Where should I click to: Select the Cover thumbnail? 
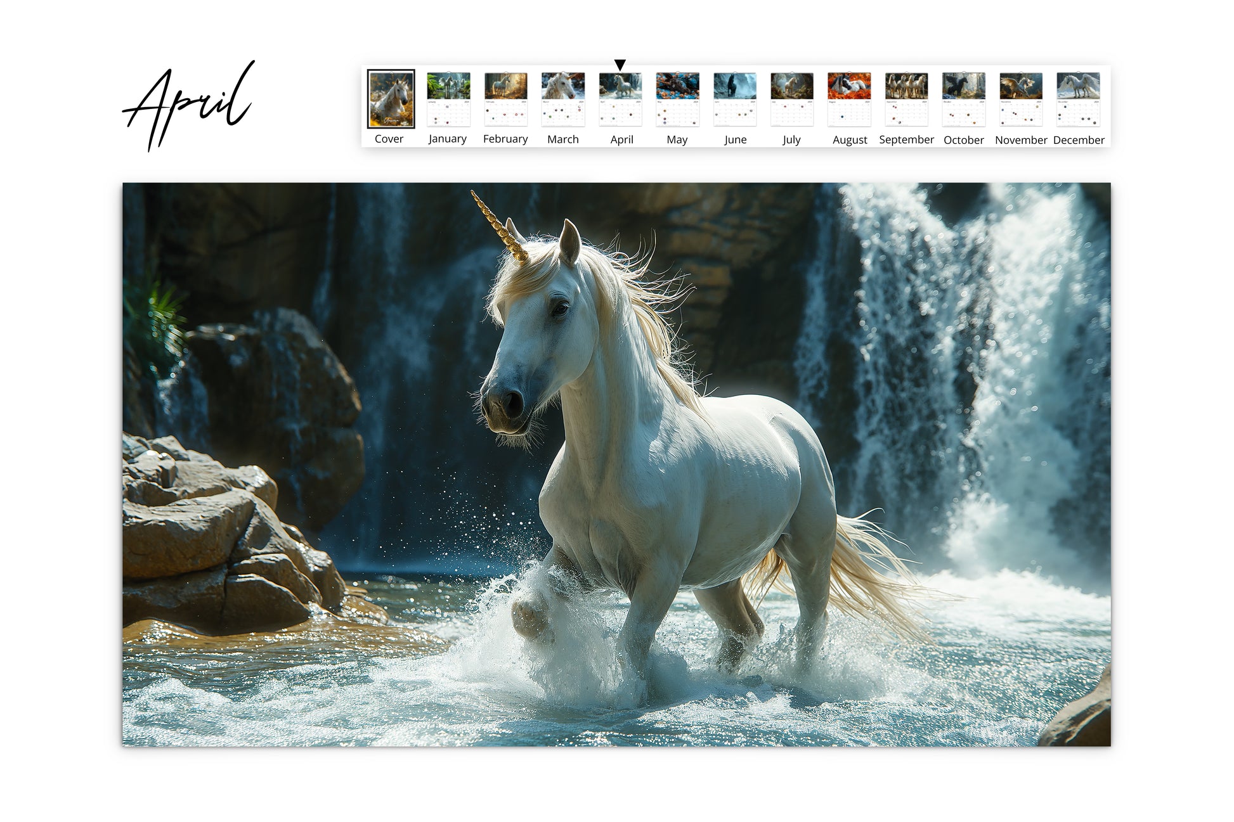point(391,99)
